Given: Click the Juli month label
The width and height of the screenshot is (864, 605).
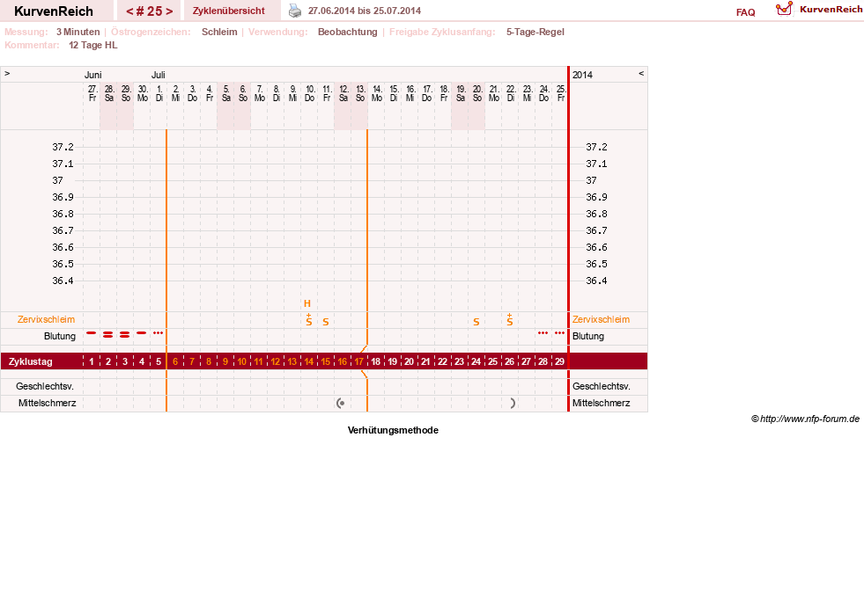Looking at the screenshot, I should click(x=159, y=75).
